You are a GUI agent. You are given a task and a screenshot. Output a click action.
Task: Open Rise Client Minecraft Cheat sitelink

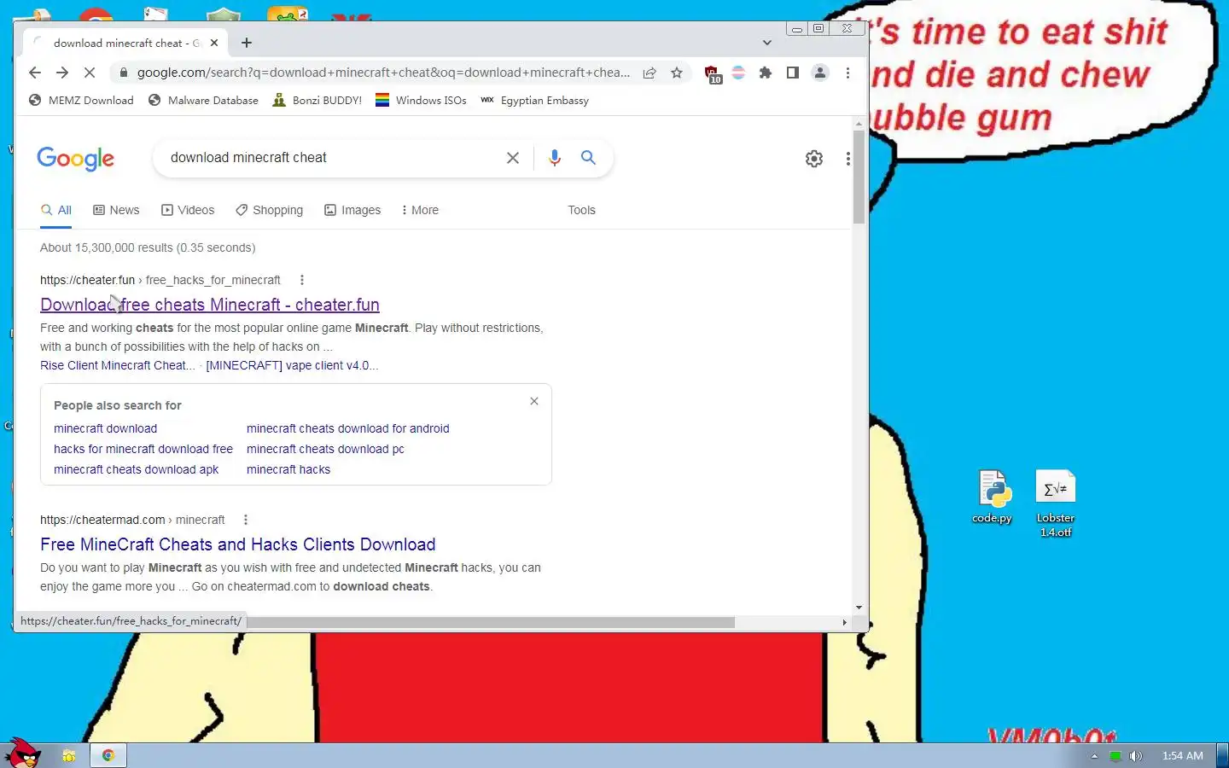pos(118,365)
